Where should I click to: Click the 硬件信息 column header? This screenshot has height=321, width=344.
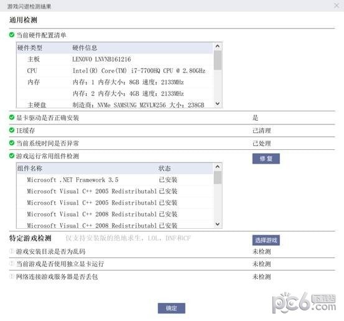coord(85,48)
